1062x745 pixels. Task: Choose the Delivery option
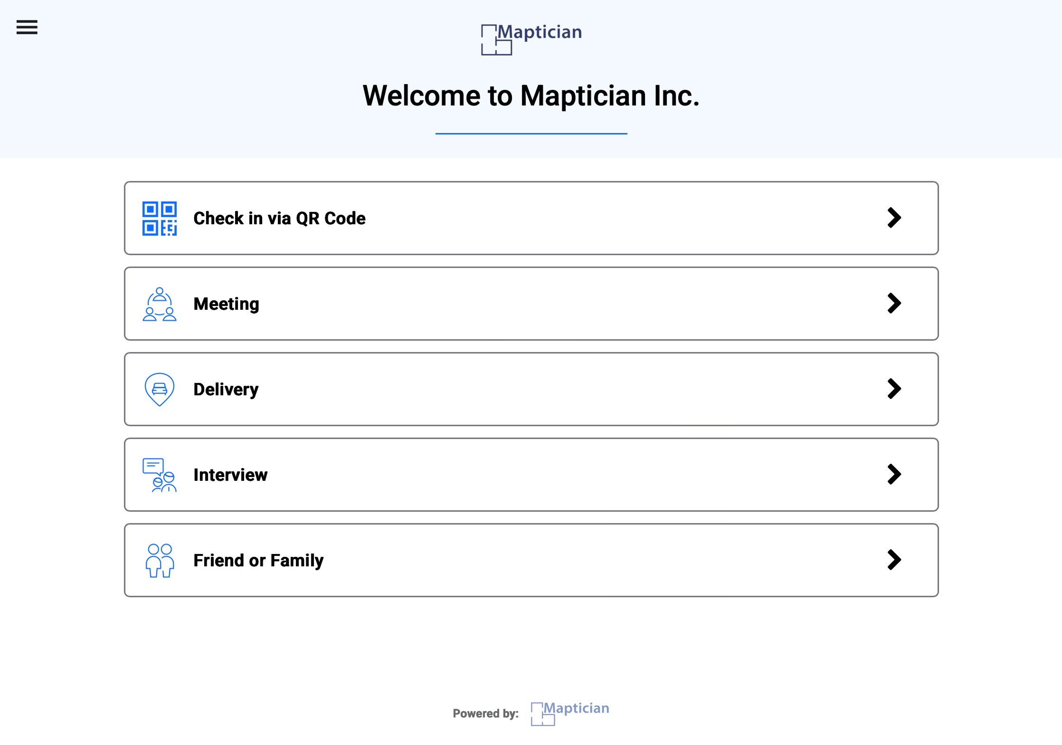tap(531, 389)
